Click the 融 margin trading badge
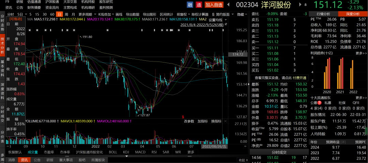This screenshot has width=368, height=163. (190, 5)
